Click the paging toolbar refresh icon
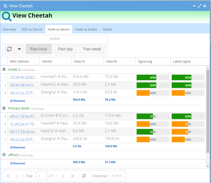This screenshot has width=211, height=183. [x=84, y=176]
